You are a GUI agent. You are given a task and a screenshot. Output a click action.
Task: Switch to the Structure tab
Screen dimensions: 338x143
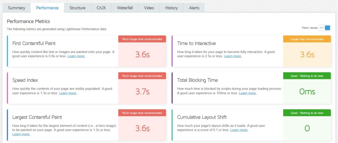pos(77,8)
